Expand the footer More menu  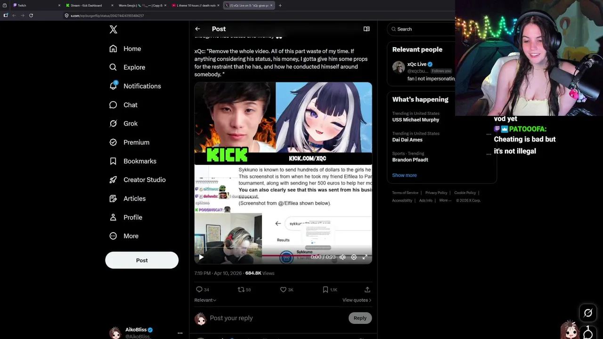(x=445, y=201)
